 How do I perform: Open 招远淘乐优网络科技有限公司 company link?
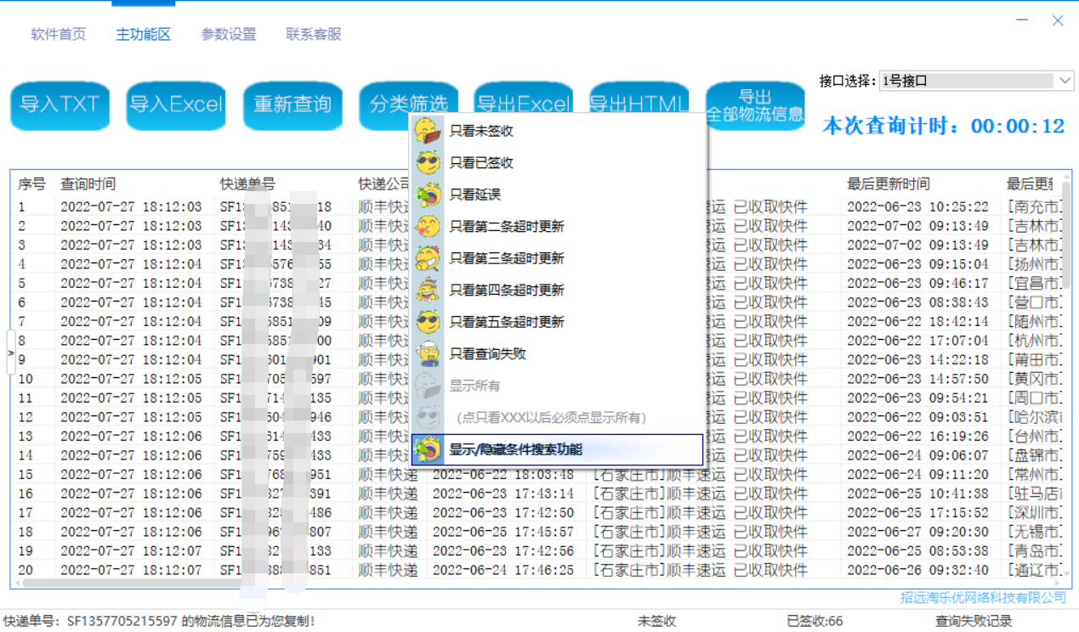(982, 597)
